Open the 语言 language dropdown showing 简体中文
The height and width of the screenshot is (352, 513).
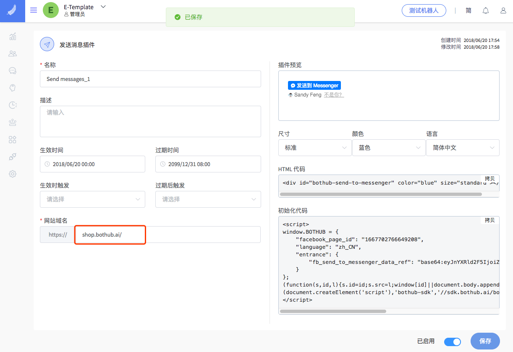point(463,148)
